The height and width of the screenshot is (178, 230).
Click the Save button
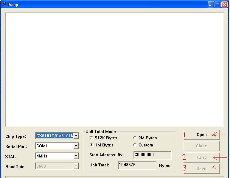pyautogui.click(x=201, y=169)
